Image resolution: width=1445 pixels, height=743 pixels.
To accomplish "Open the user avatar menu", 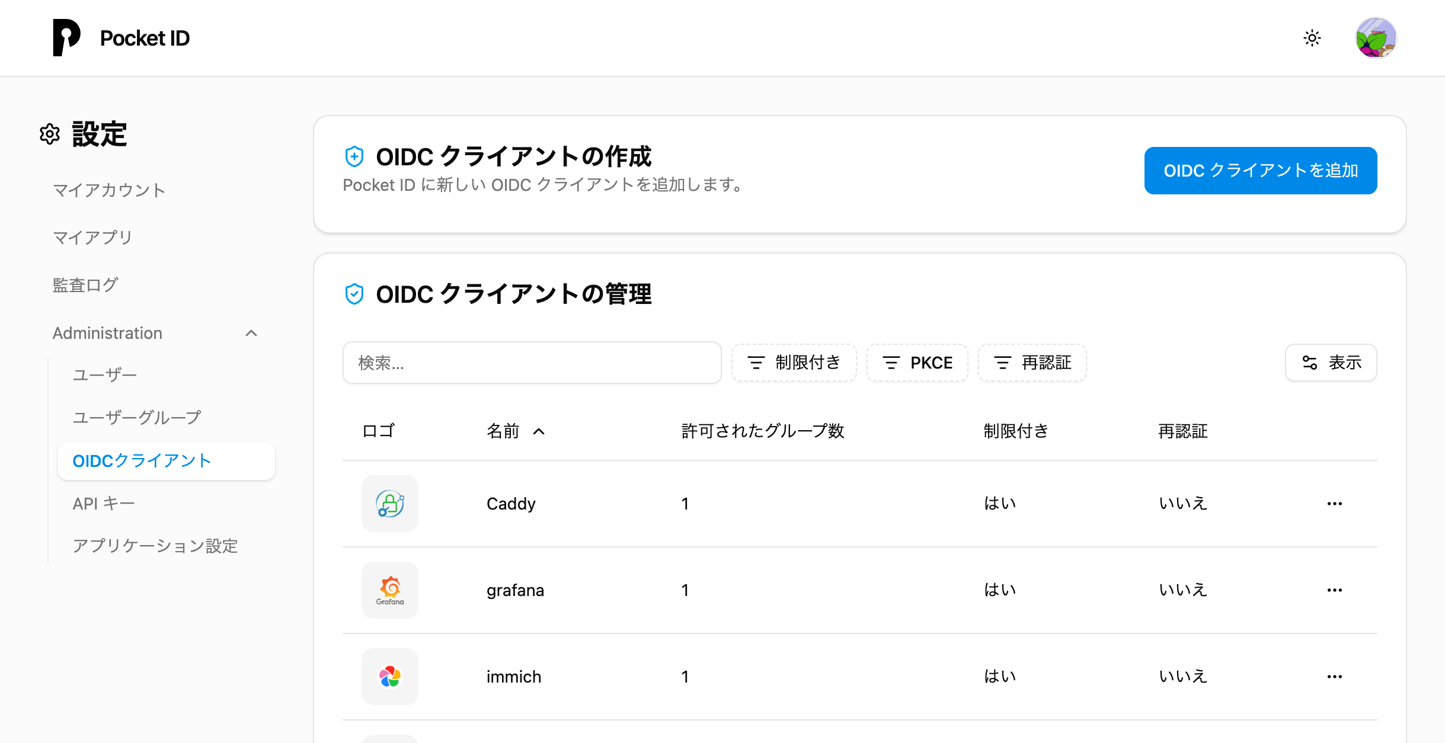I will point(1376,38).
